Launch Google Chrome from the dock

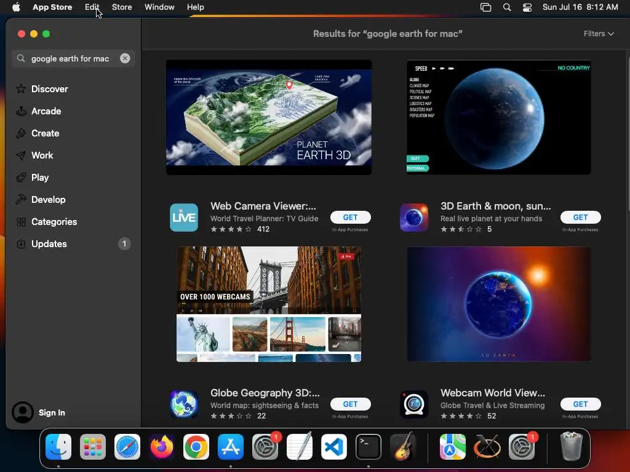click(x=196, y=447)
